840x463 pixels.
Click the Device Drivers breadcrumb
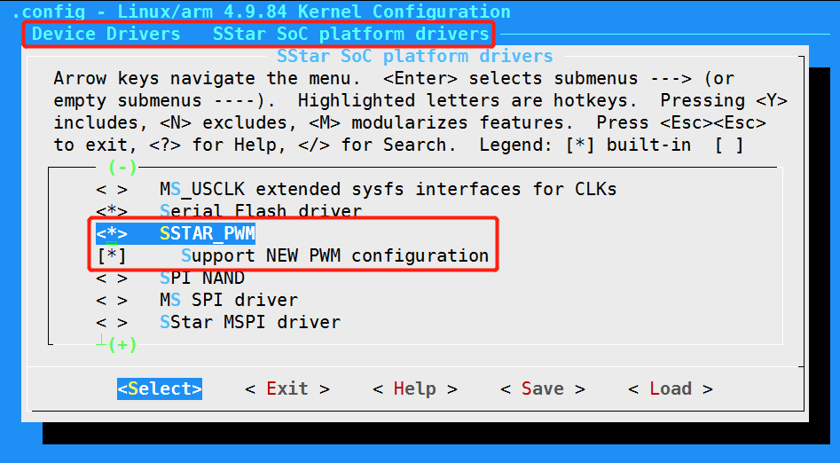point(106,35)
